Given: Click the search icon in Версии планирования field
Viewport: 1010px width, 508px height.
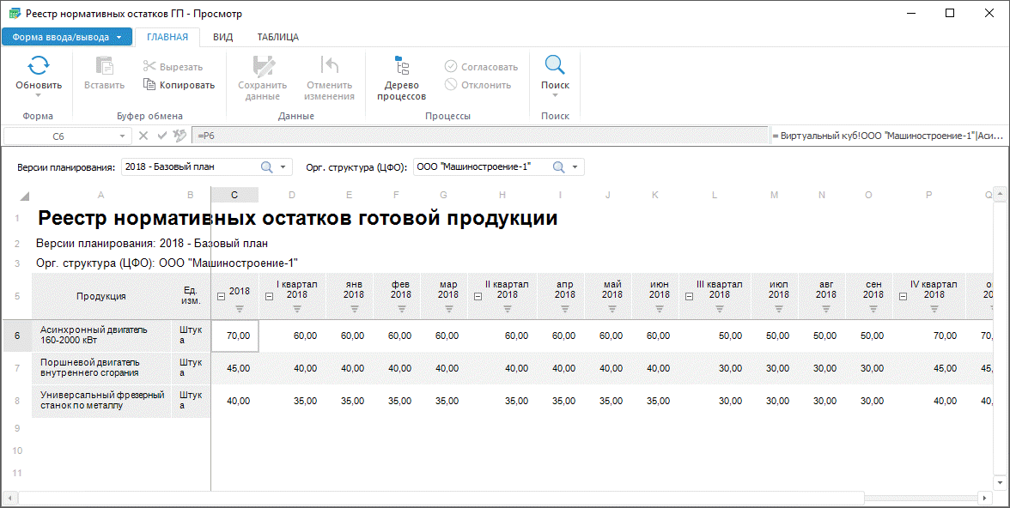Looking at the screenshot, I should 266,166.
